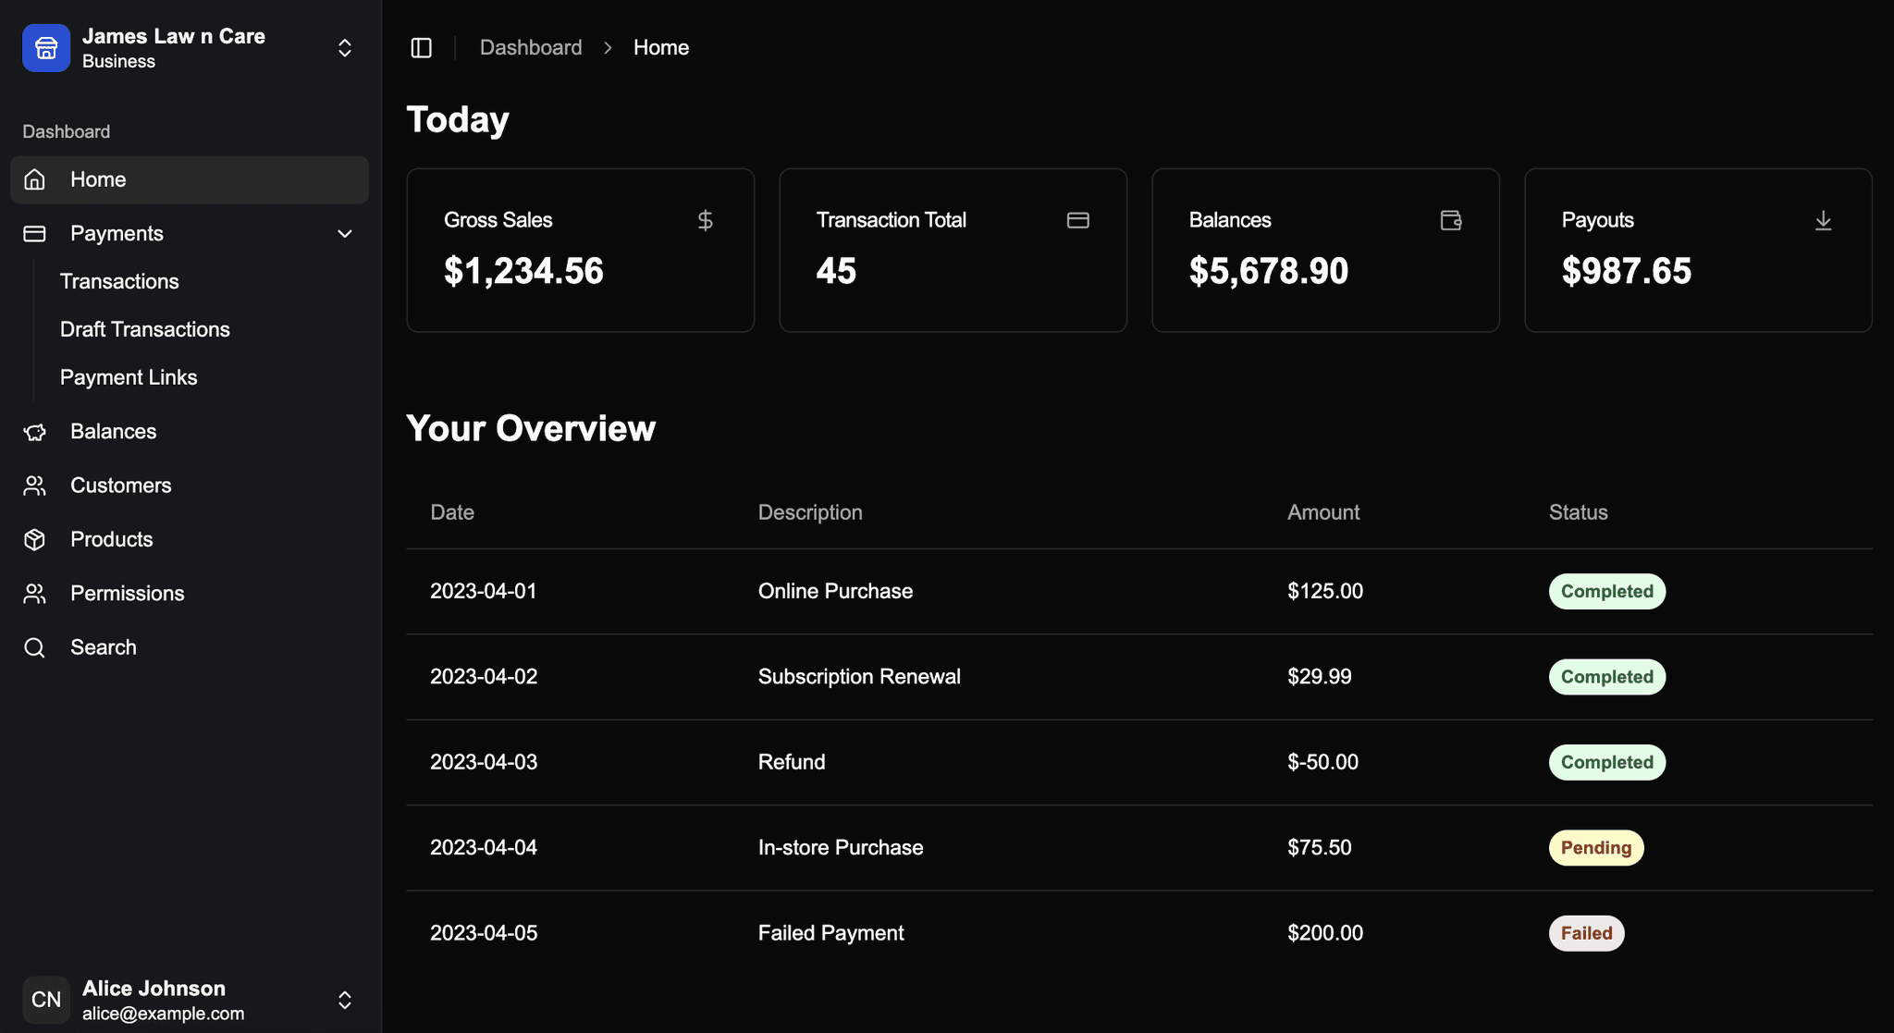The image size is (1894, 1033).
Task: Click the Completed badge for Subscription Renewal
Action: pos(1607,677)
